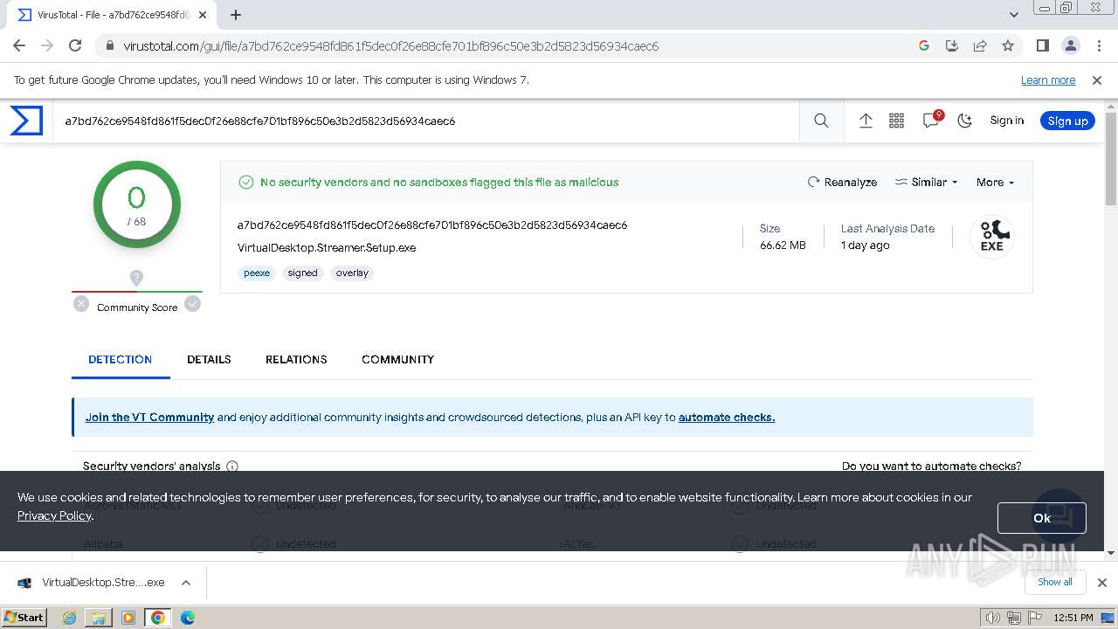
Task: Reload the page with refresh icon
Action: 75,45
